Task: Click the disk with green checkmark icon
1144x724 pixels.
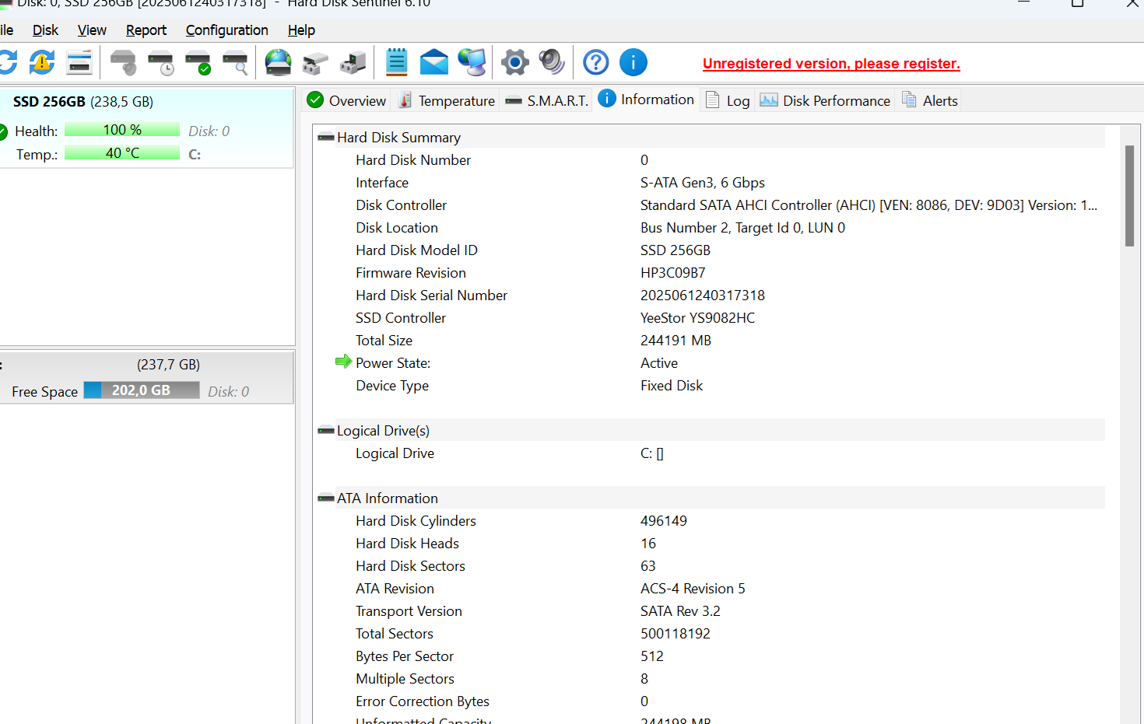Action: point(198,63)
